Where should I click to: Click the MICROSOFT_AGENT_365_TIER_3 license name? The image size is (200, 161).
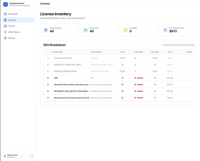point(68,65)
